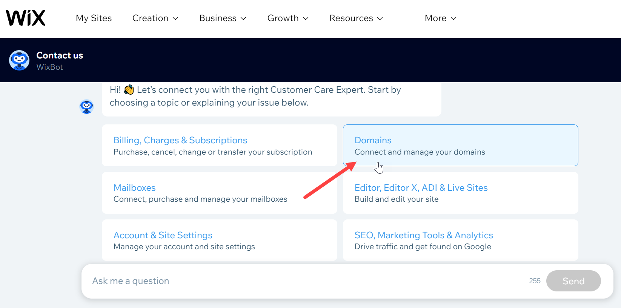This screenshot has height=308, width=621.
Task: Choose the Mailboxes topic card
Action: click(x=220, y=193)
